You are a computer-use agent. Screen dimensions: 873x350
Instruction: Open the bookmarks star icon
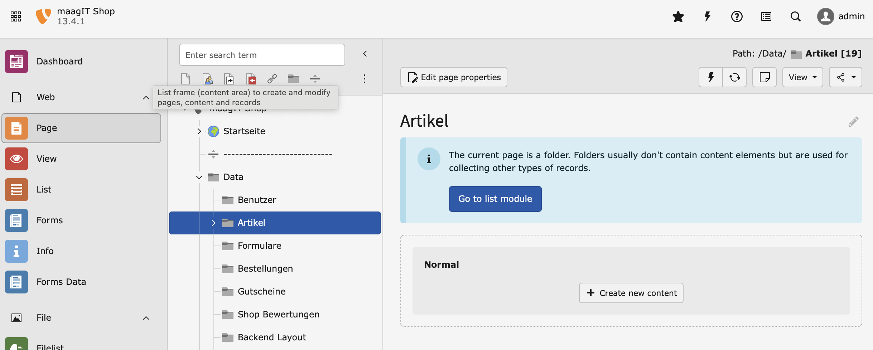point(678,17)
